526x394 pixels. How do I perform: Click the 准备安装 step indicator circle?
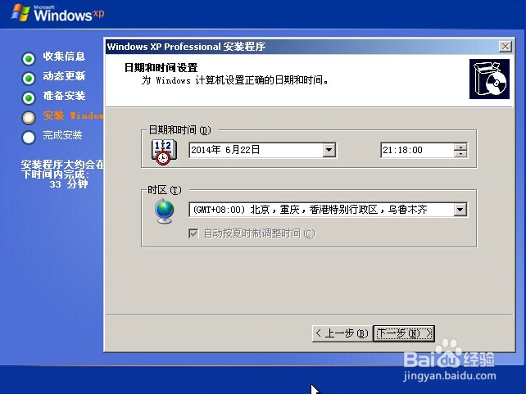pyautogui.click(x=29, y=98)
